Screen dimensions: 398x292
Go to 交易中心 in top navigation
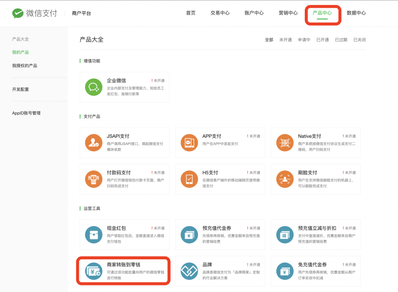(220, 12)
